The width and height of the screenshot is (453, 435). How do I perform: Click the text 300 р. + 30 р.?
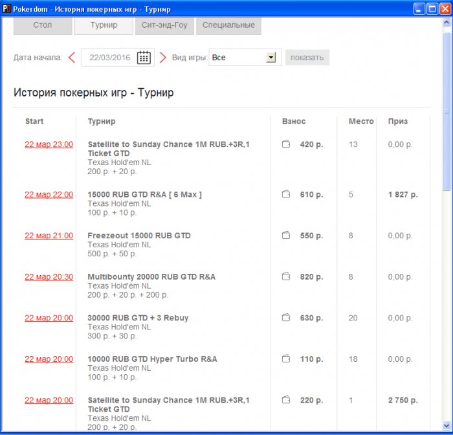[112, 336]
